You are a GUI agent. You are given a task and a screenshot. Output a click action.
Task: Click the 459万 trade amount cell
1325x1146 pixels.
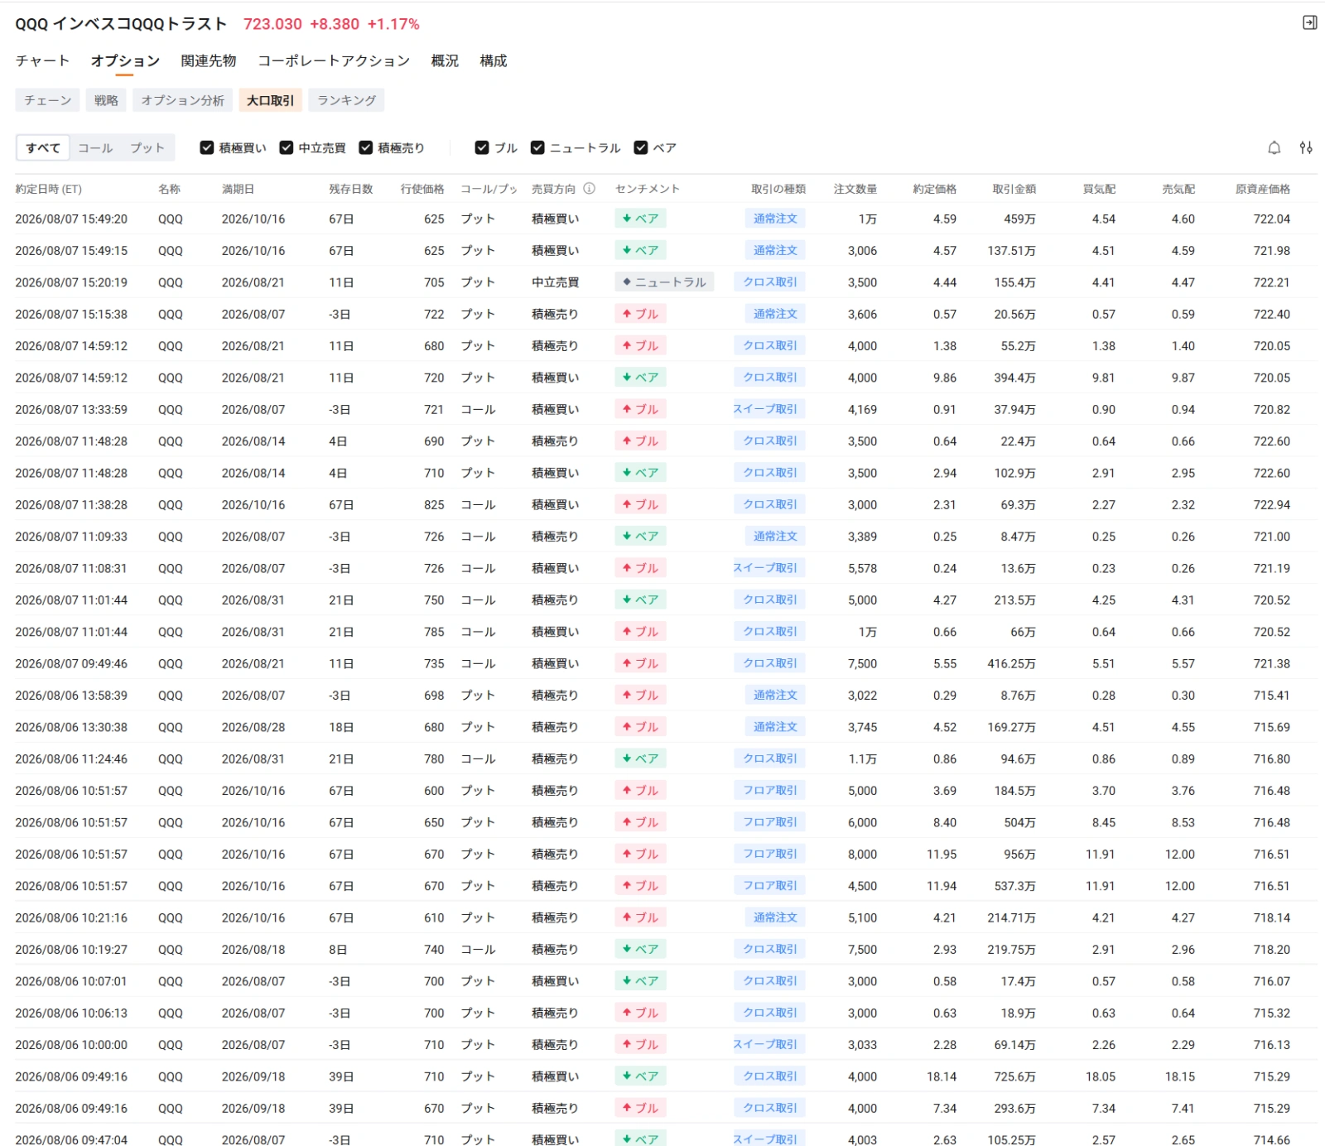point(1019,219)
